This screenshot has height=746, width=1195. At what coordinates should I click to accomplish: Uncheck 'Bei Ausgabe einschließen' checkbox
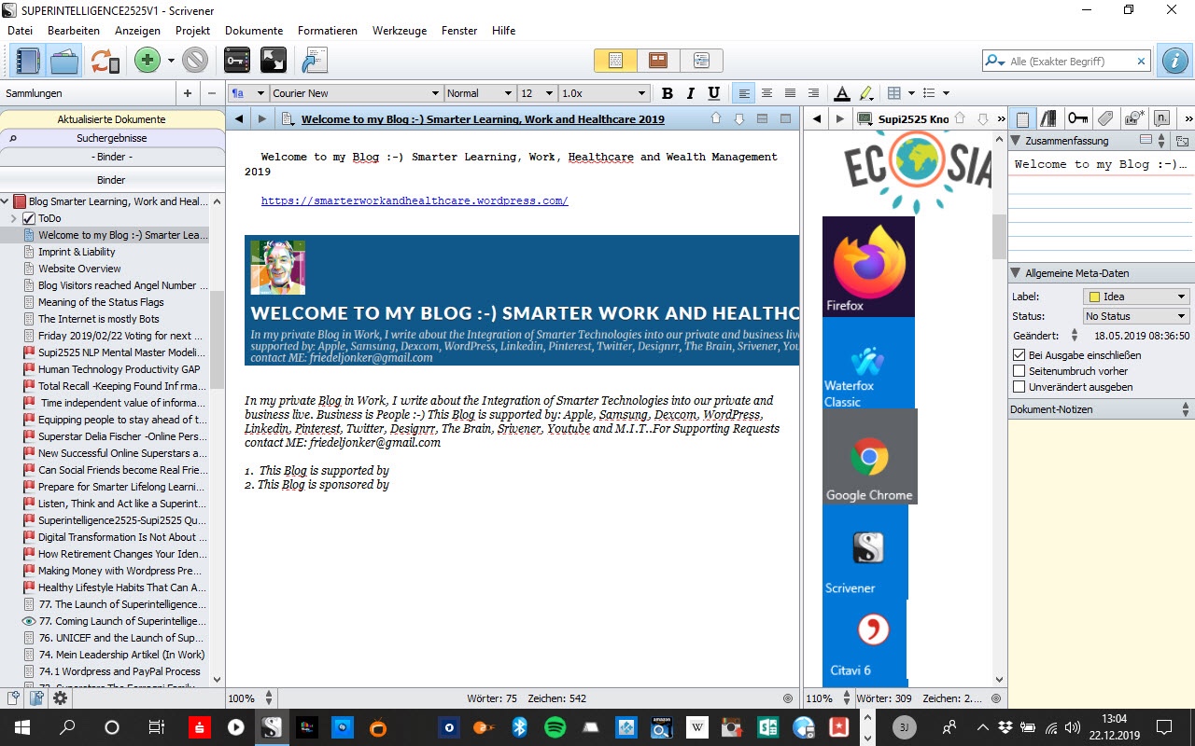(1019, 355)
